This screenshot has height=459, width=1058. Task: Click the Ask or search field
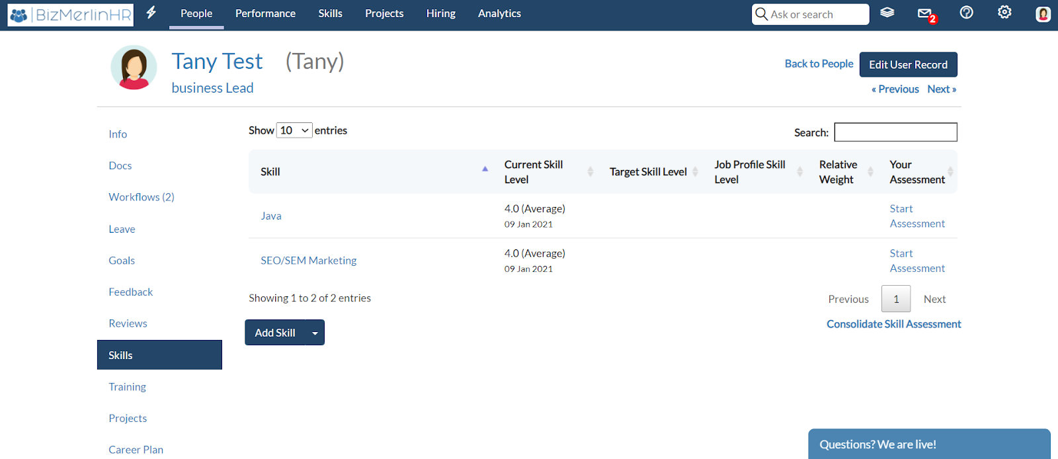(x=811, y=14)
